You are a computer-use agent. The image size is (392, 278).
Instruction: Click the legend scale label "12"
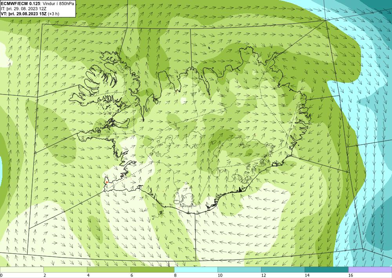coord(263,275)
